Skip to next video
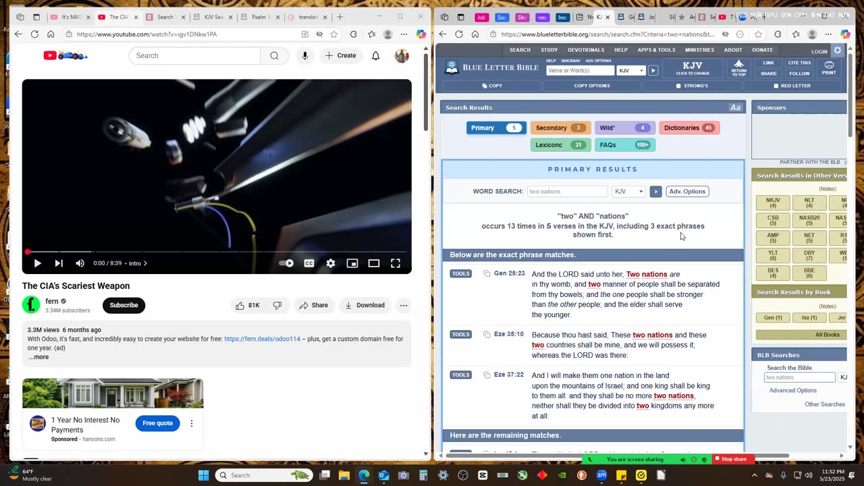 click(59, 263)
